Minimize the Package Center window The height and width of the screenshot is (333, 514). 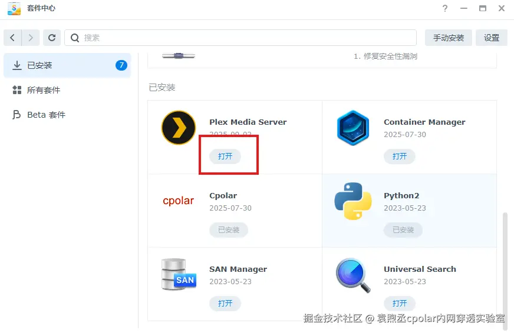463,8
